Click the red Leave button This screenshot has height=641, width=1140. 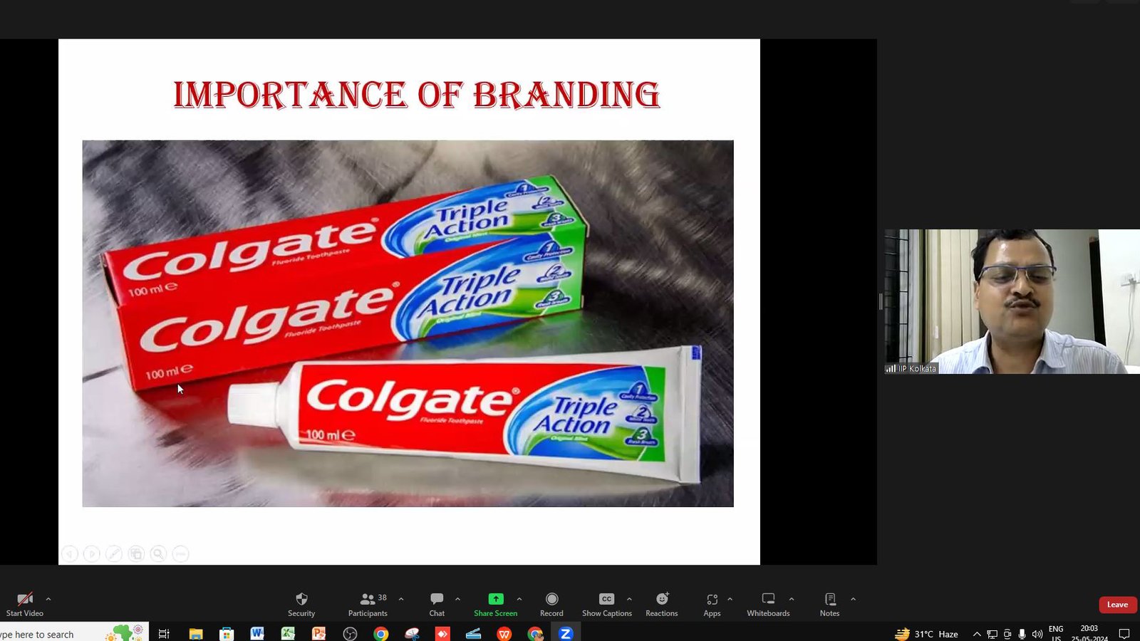coord(1117,605)
